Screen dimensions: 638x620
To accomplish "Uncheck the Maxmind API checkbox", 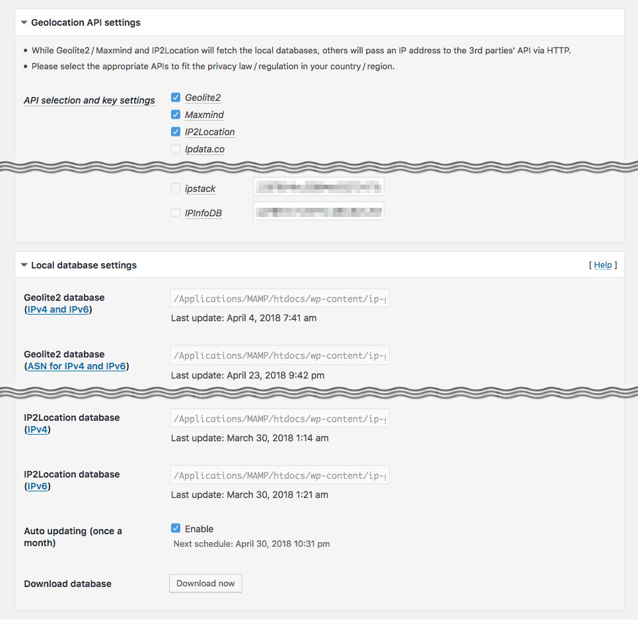I will [176, 115].
